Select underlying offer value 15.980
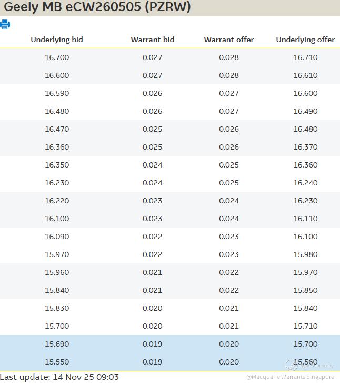 pos(305,254)
